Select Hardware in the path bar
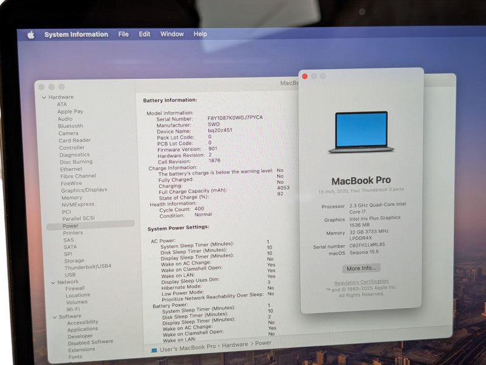 tap(234, 344)
